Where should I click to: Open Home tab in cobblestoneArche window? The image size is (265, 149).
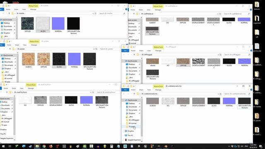tap(133, 90)
